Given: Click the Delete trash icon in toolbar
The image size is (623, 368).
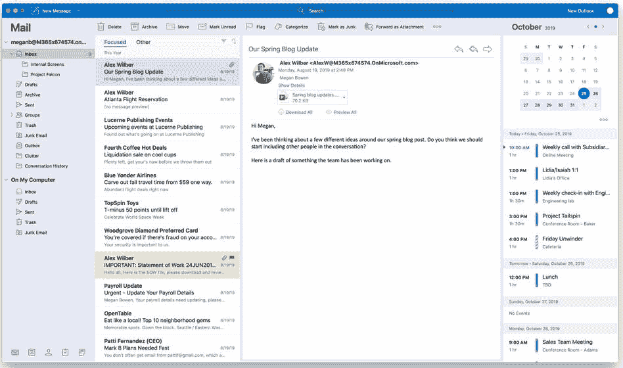Looking at the screenshot, I should 101,27.
